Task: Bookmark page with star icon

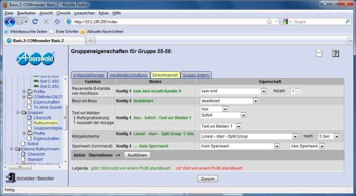Action: click(x=269, y=22)
